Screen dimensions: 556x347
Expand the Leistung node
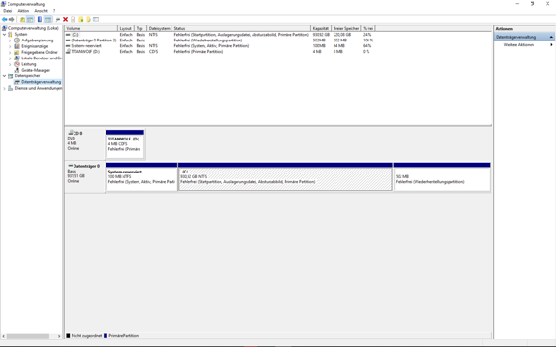[x=10, y=64]
